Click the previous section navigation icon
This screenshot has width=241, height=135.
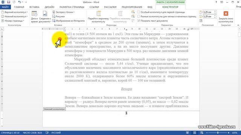point(133,12)
